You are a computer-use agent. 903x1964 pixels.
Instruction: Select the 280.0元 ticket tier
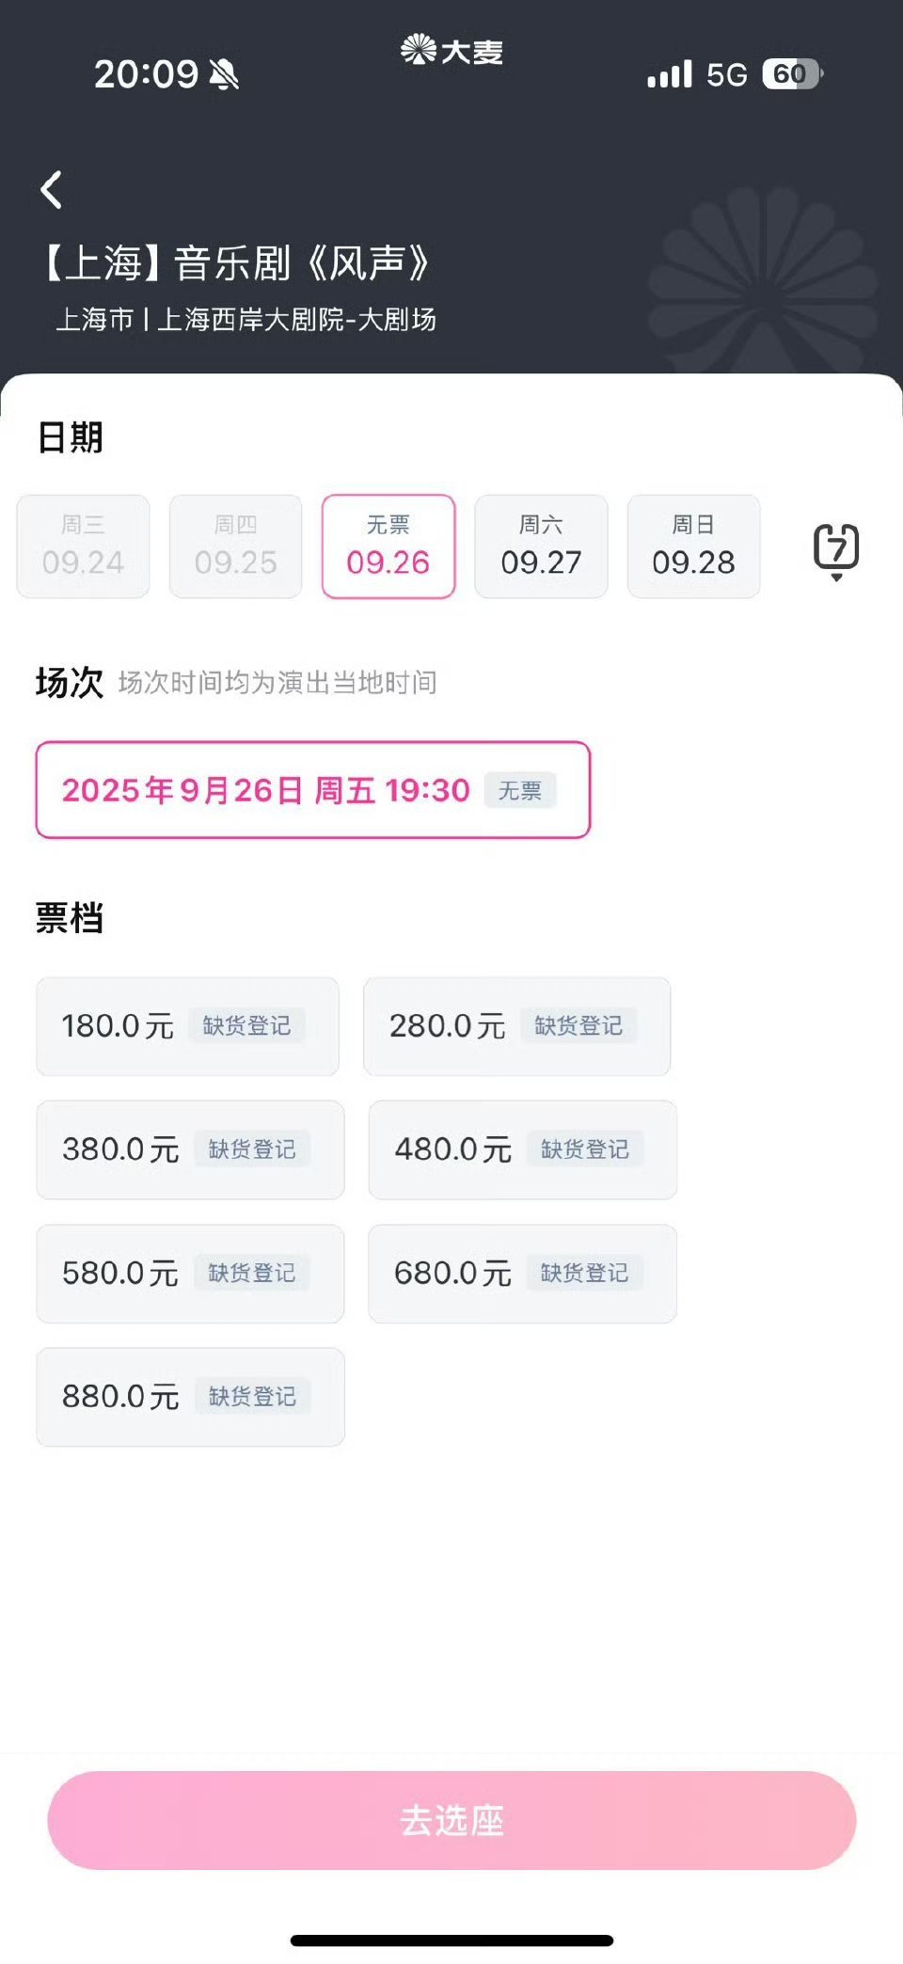point(517,1026)
